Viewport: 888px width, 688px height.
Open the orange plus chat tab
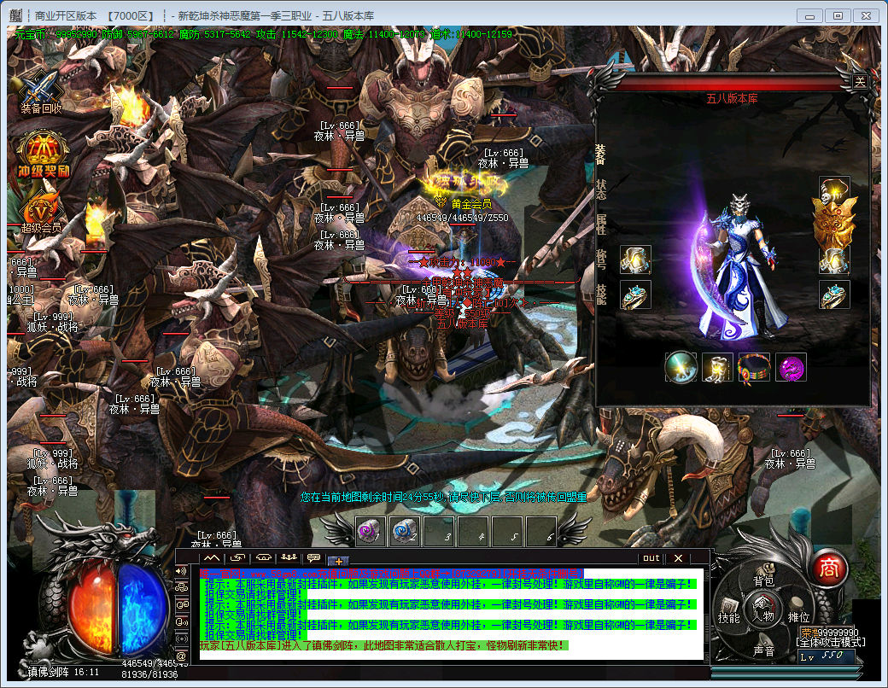[x=338, y=561]
